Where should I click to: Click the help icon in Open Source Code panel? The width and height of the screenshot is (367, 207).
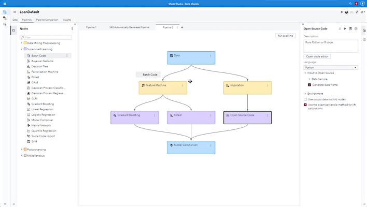point(356,29)
